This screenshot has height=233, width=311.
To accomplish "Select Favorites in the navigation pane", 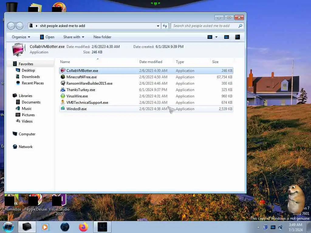I will coord(26,64).
